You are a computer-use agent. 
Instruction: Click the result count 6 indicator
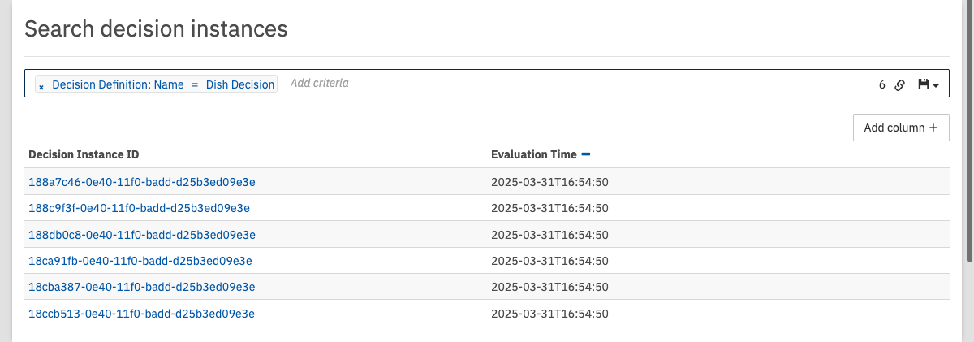[x=882, y=84]
